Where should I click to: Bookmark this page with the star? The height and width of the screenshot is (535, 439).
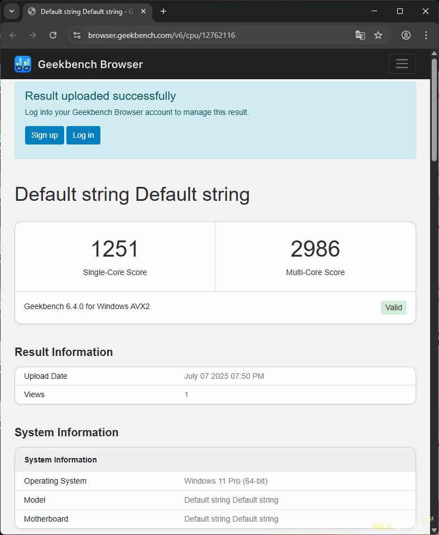[378, 35]
